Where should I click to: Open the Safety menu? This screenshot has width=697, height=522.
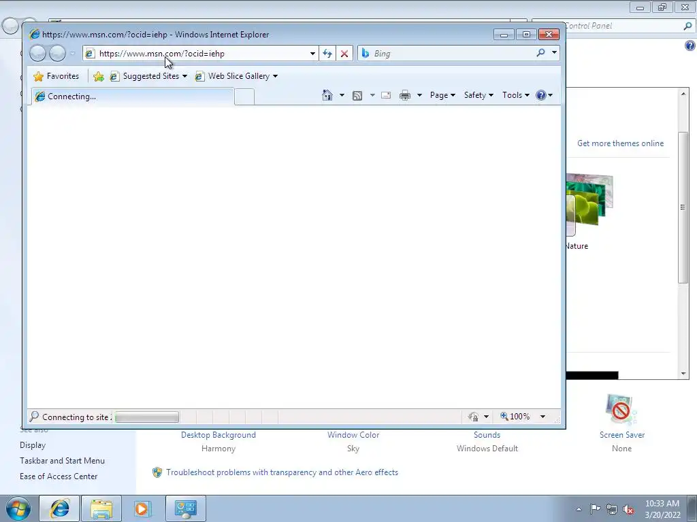pos(479,95)
